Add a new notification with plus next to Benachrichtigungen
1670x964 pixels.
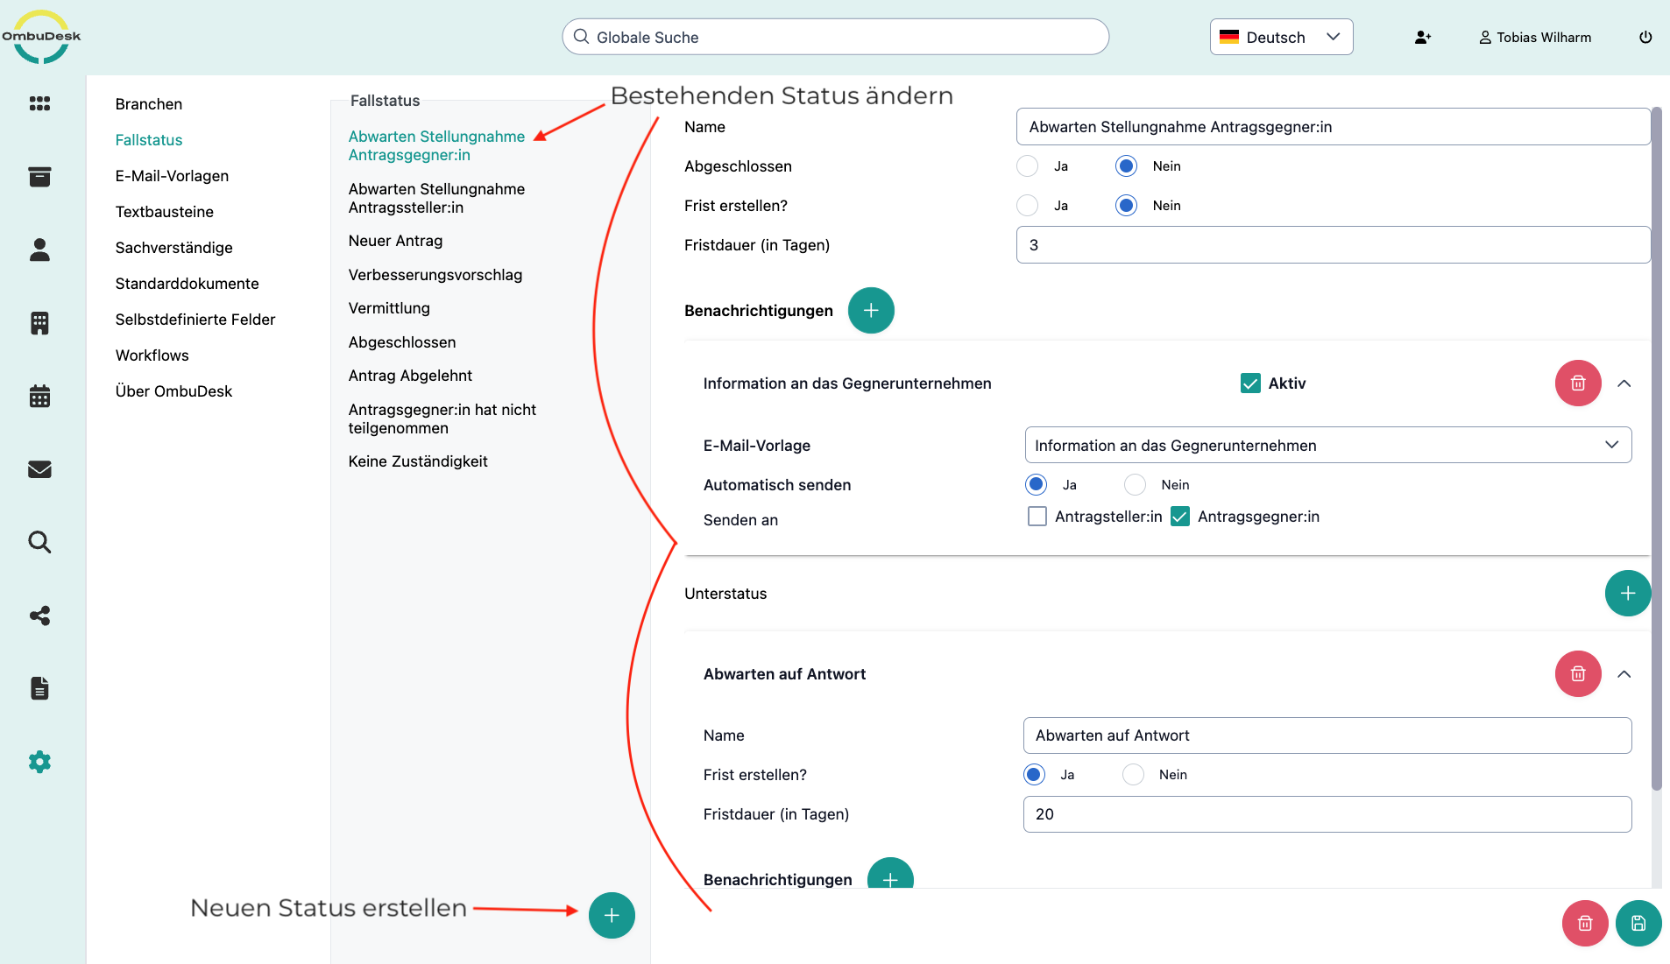point(871,311)
